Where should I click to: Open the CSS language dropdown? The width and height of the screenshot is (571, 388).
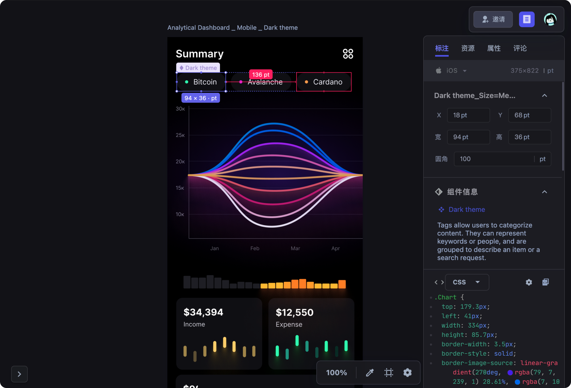click(x=467, y=282)
